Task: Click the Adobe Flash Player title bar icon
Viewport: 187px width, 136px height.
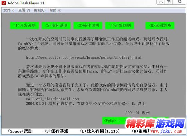Action: (3, 3)
